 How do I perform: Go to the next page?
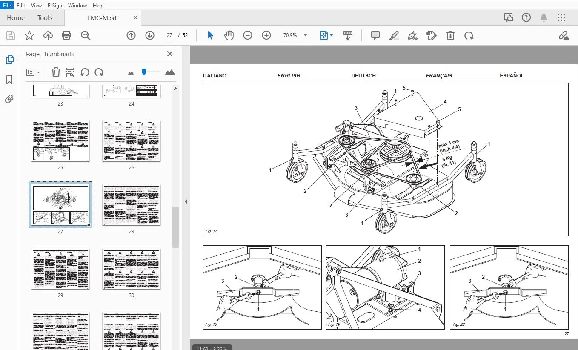150,35
